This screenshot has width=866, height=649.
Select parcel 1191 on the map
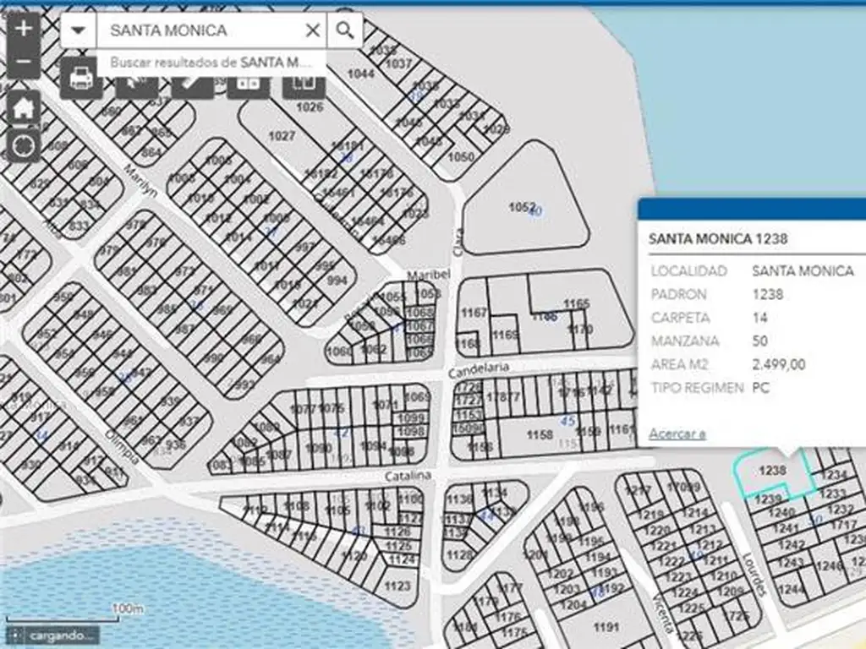coord(606,627)
